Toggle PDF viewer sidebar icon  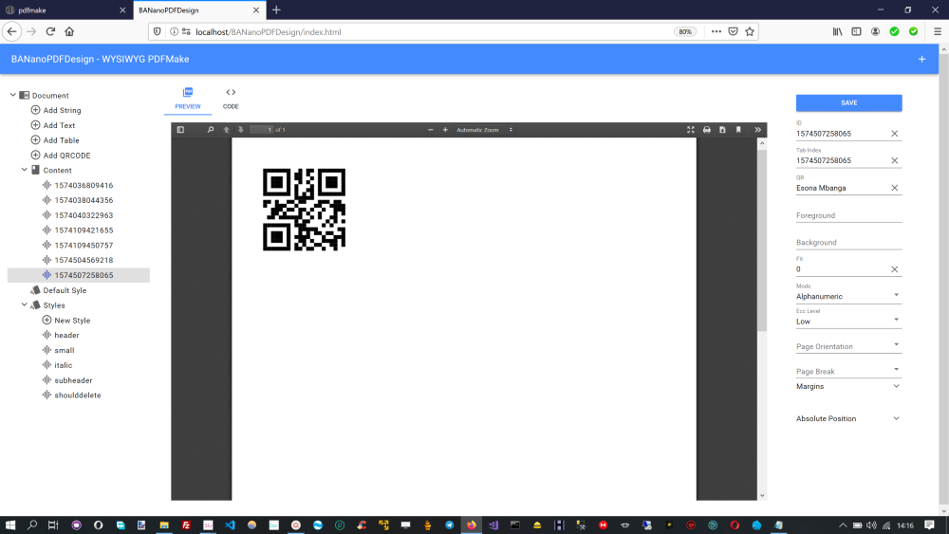tap(180, 129)
